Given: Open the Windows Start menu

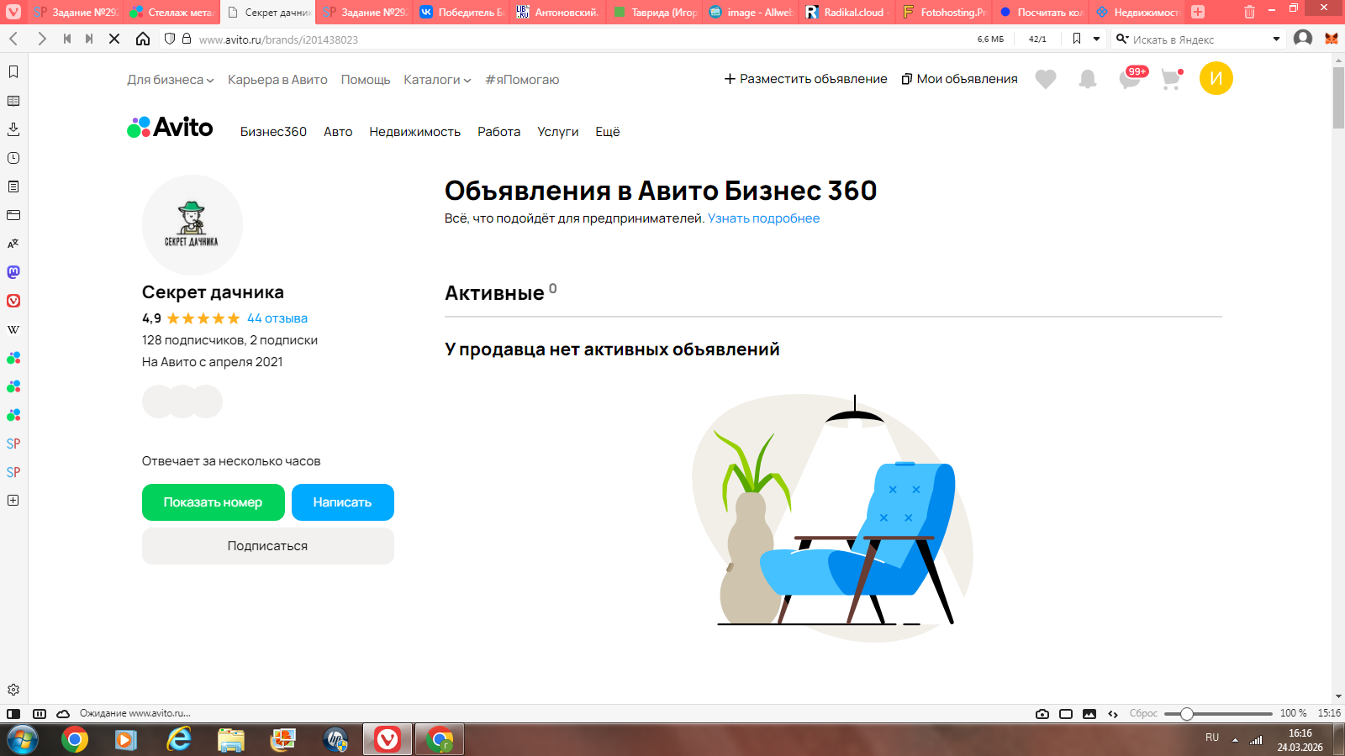Looking at the screenshot, I should point(22,740).
